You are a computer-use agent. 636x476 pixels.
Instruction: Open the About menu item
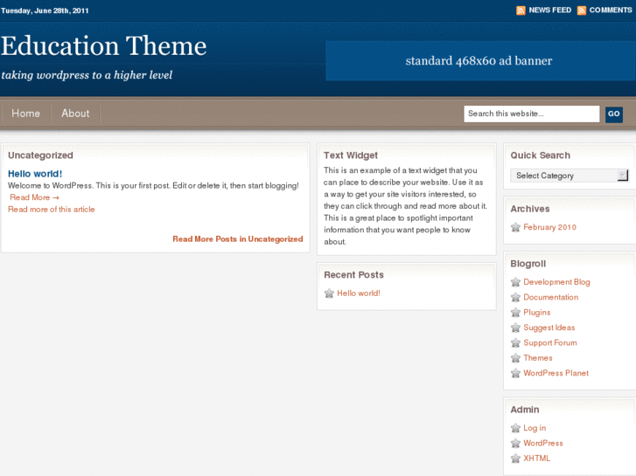(75, 114)
